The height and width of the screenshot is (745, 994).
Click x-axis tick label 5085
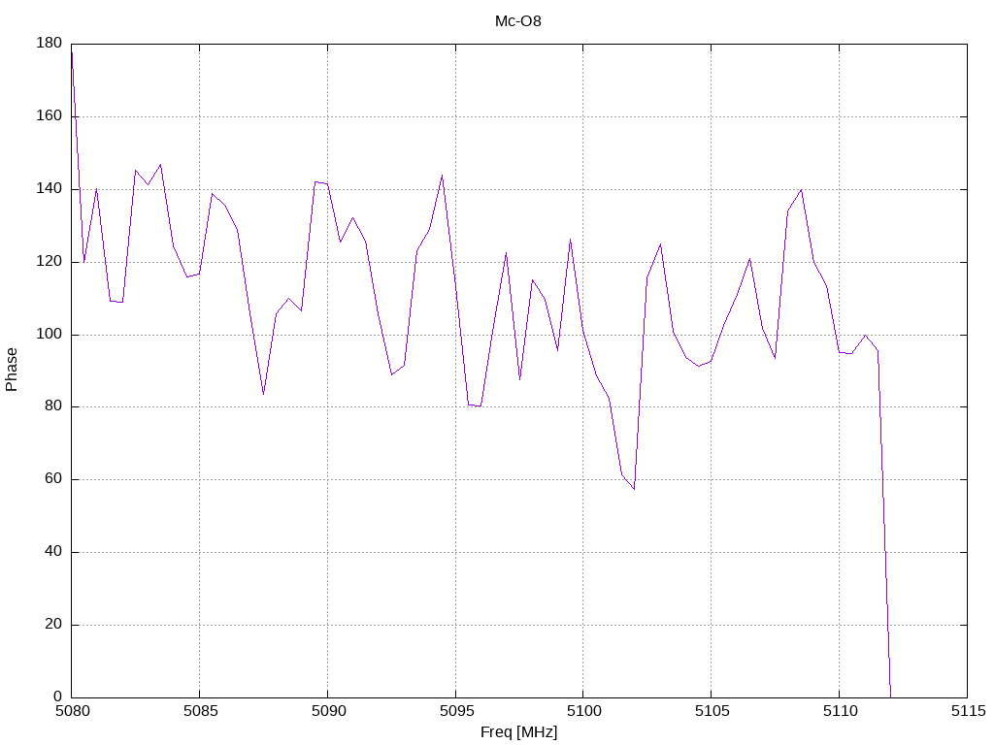[200, 711]
